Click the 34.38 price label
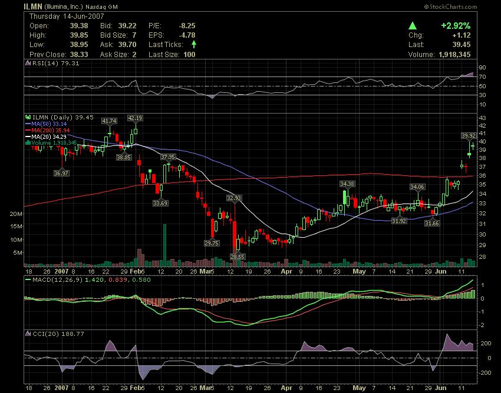This screenshot has width=501, height=393. point(347,184)
